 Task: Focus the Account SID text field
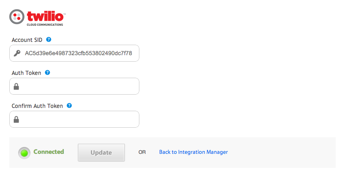tap(74, 53)
